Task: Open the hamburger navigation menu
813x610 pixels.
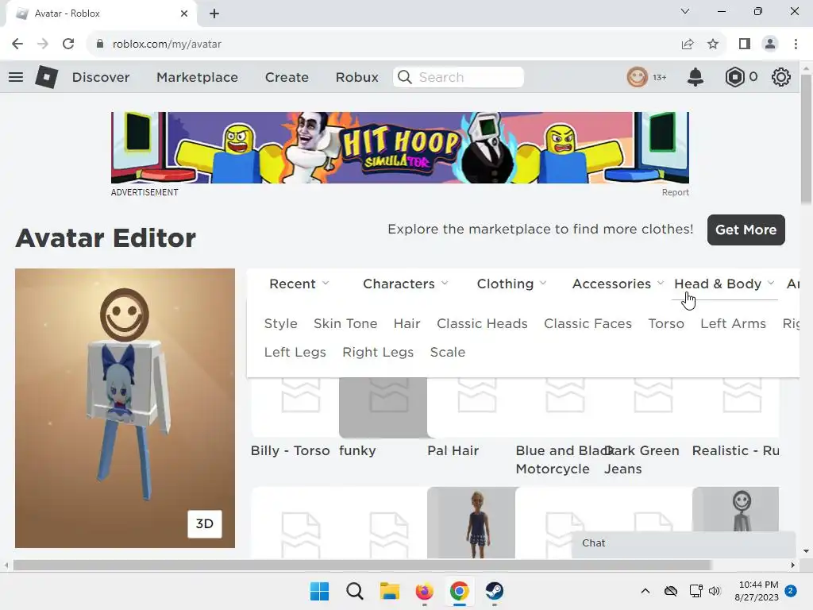Action: pos(16,77)
